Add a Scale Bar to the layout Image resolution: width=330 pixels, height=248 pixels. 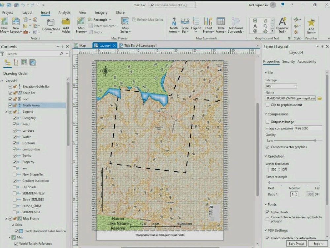click(185, 25)
